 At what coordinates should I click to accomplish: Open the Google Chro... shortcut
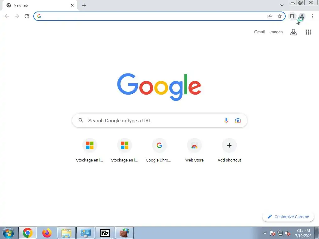coord(159,150)
